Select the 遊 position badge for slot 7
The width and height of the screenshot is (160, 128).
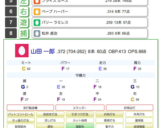pyautogui.click(x=24, y=22)
